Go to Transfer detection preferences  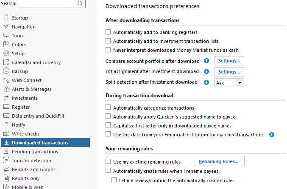tap(31, 161)
